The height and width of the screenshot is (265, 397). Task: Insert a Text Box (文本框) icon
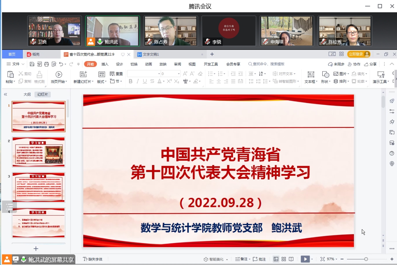[x=311, y=74]
